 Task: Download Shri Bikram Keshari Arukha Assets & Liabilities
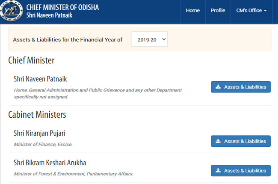[241, 170]
